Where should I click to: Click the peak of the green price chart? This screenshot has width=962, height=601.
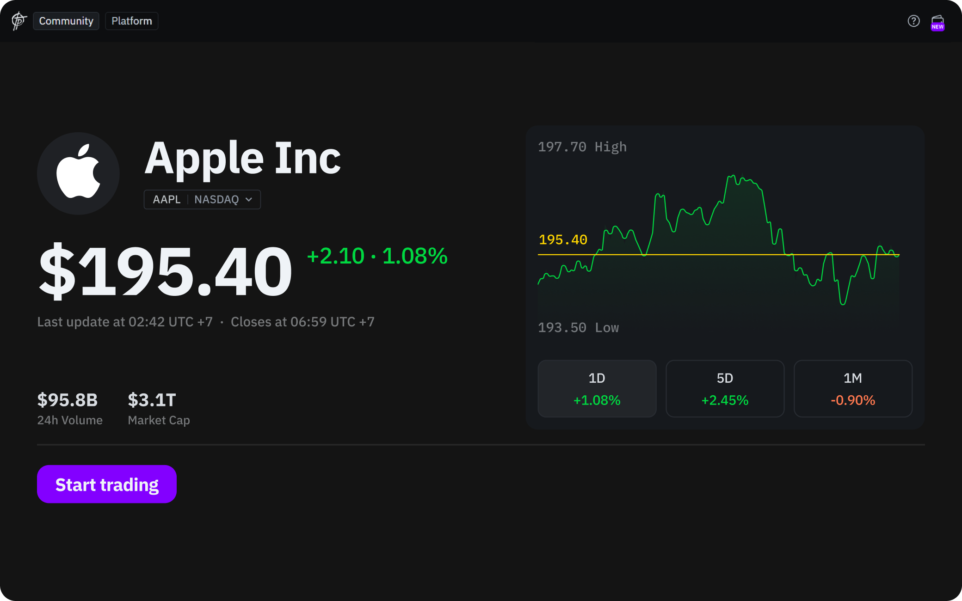733,176
